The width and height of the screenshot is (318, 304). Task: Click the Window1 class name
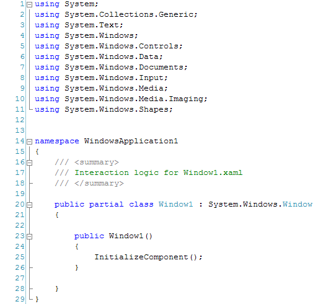tap(176, 204)
